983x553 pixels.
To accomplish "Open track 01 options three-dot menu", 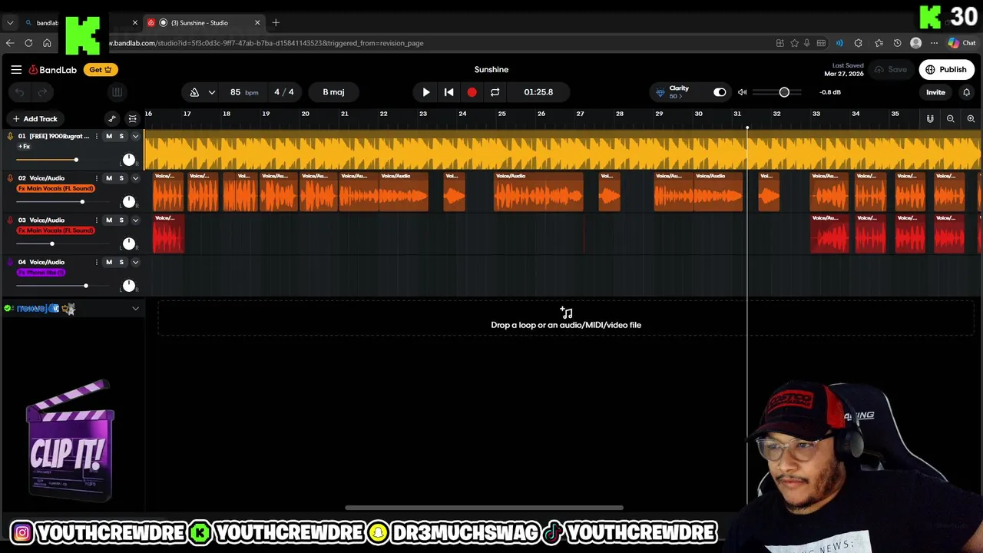I will coord(97,137).
